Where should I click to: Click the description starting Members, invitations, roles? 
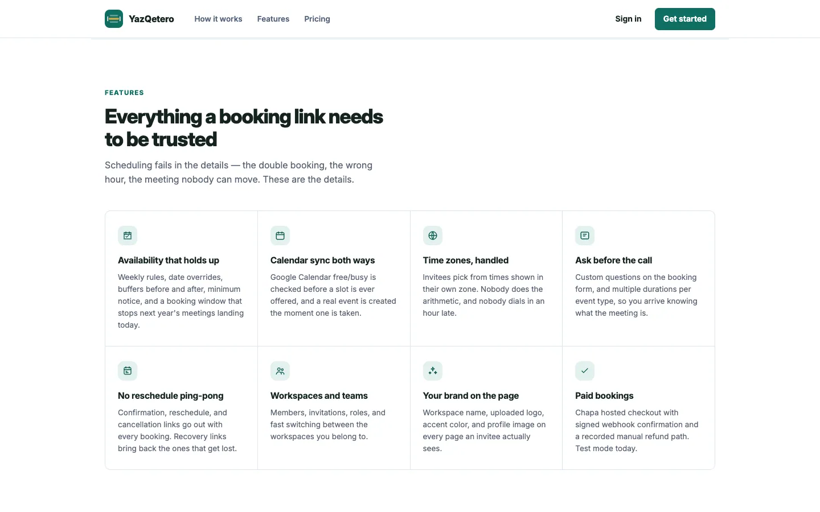(328, 424)
